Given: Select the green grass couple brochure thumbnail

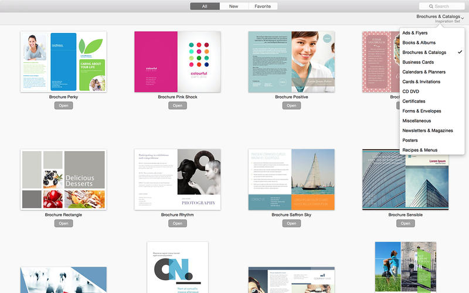Looking at the screenshot, I should 405,268.
